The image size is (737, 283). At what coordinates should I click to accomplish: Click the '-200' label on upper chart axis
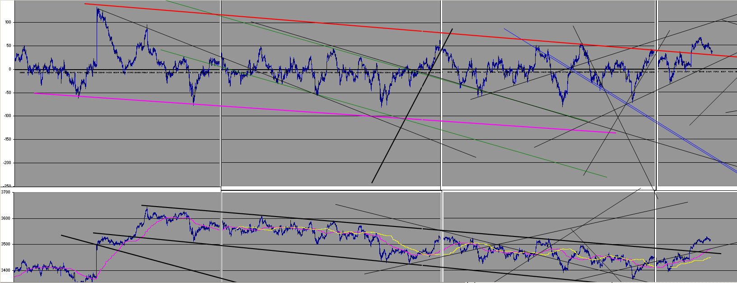click(x=8, y=163)
